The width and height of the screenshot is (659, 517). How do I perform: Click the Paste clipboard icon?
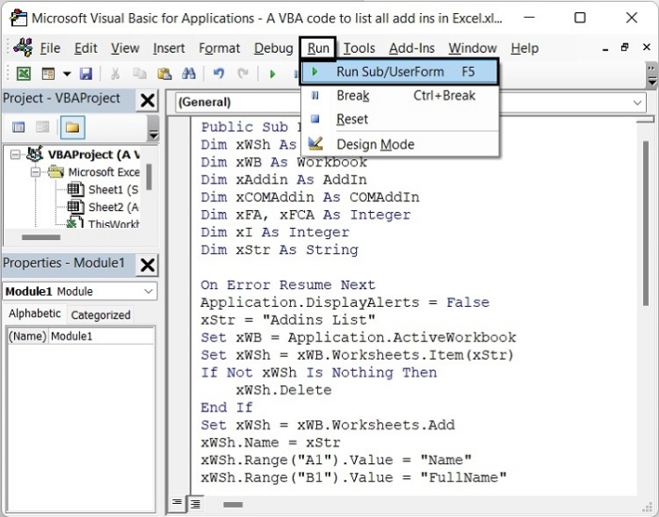pos(165,74)
